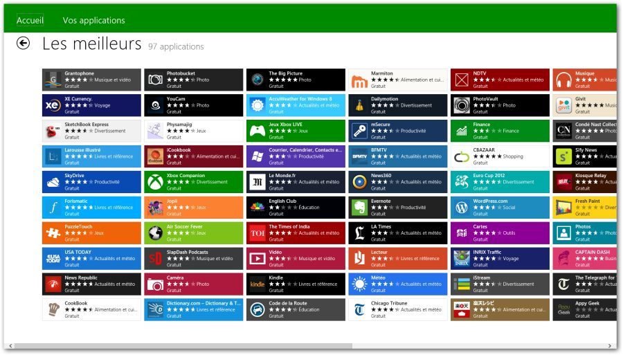This screenshot has width=623, height=355.
Task: Open the Forismatic app tile
Action: [91, 208]
